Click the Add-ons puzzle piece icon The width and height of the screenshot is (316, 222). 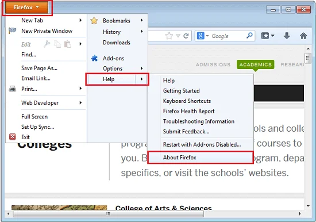[x=94, y=58]
